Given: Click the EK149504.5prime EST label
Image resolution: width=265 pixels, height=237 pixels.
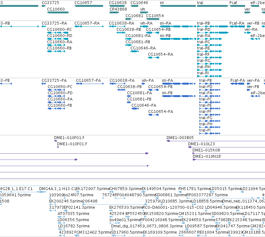Looking at the screenshot, I should click(x=159, y=188).
